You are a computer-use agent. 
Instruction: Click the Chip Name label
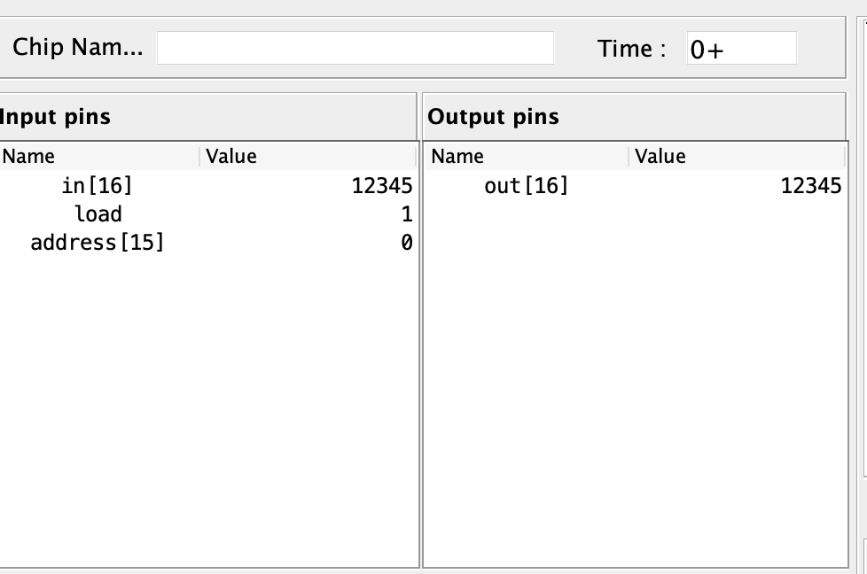77,48
